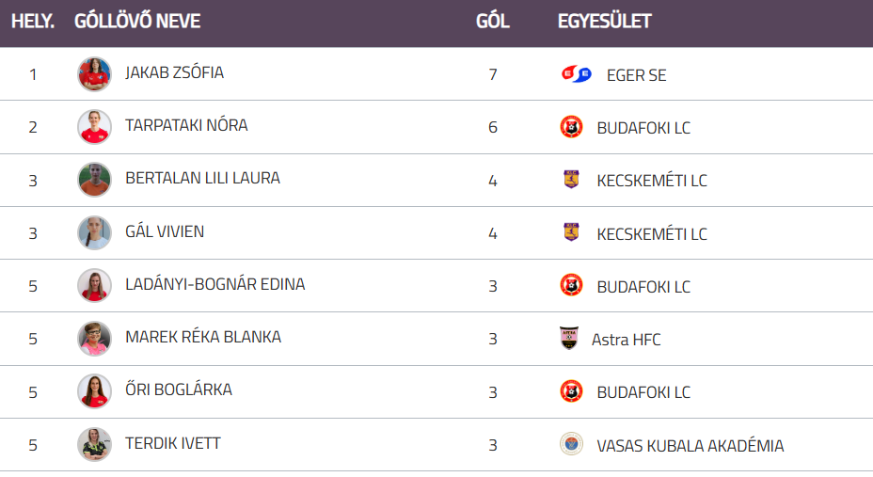Open Terdik Ivett's player photo
Image resolution: width=873 pixels, height=477 pixels.
pyautogui.click(x=94, y=444)
